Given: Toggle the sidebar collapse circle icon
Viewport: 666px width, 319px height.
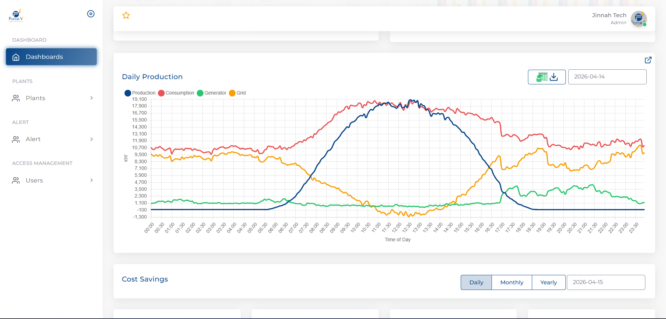Looking at the screenshot, I should tap(91, 14).
